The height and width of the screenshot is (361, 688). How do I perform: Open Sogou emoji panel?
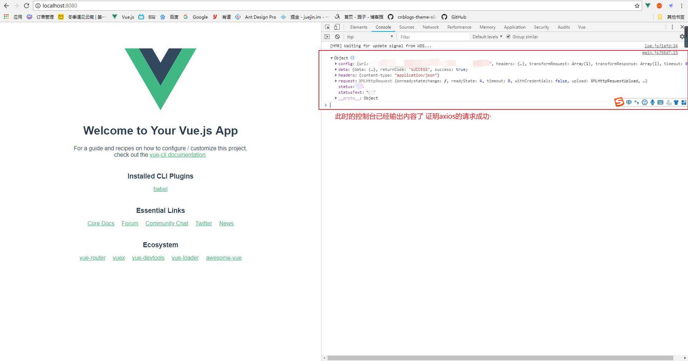[x=645, y=102]
